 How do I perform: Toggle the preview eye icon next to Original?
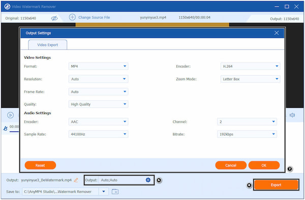click(x=54, y=18)
